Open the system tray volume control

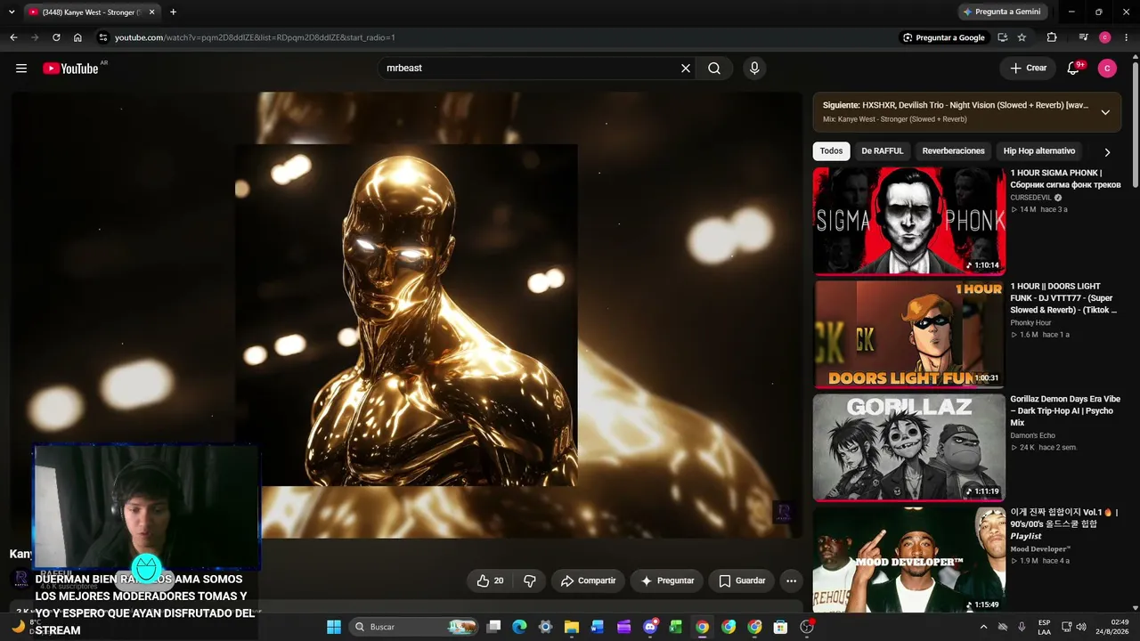pyautogui.click(x=1083, y=627)
